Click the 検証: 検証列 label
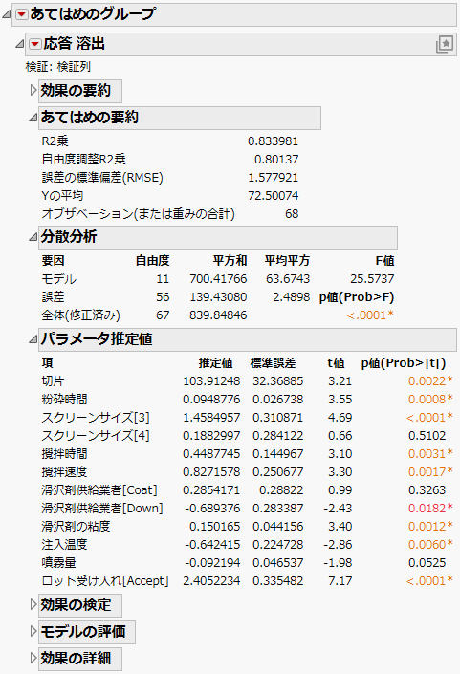 (58, 67)
